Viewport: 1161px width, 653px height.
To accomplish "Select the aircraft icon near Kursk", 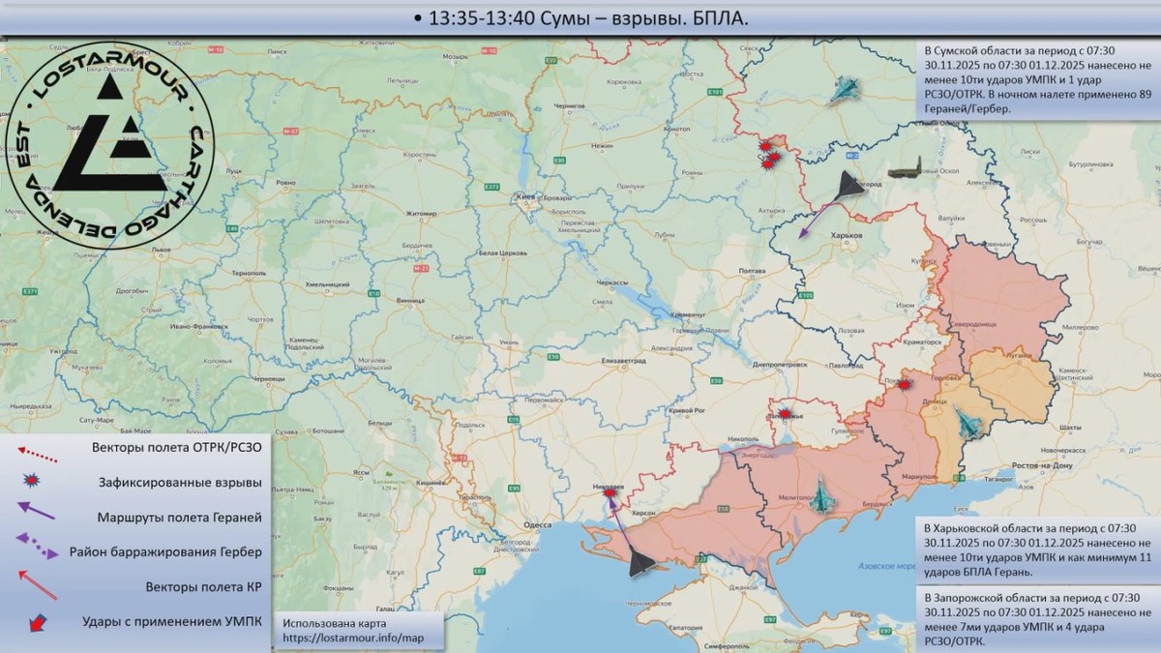I will [x=845, y=89].
